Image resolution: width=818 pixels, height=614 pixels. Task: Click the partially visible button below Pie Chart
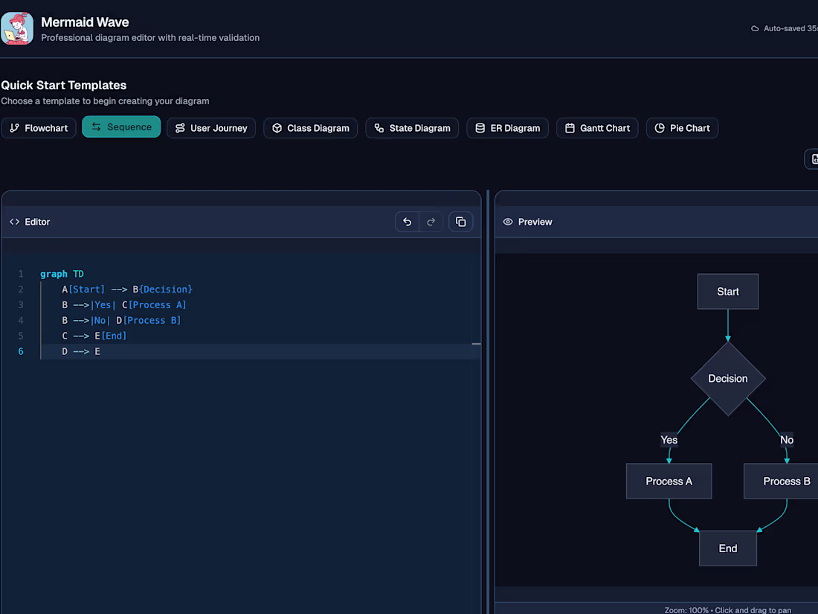point(812,159)
